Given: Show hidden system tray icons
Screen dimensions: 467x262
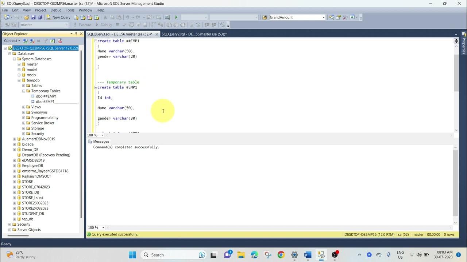Looking at the screenshot, I should click(x=359, y=255).
